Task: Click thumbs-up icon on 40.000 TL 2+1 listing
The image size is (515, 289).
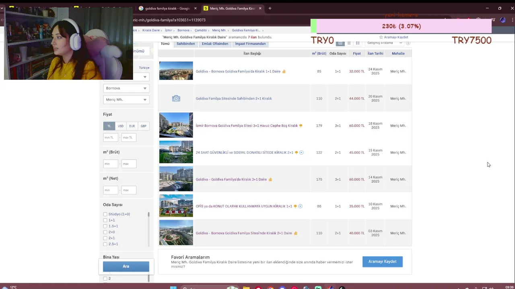Action: 296,233
